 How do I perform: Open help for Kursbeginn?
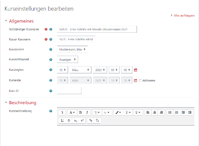point(51,70)
